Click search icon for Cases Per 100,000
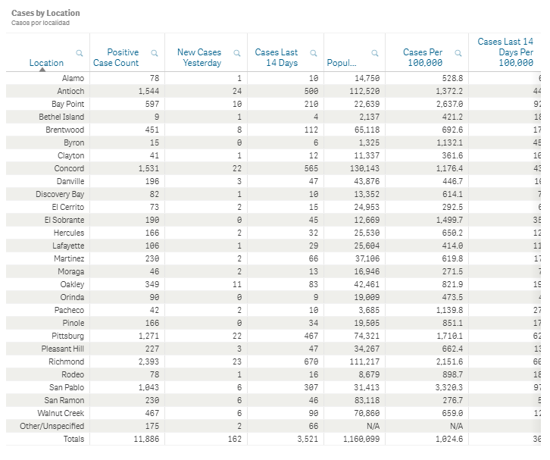 [458, 53]
